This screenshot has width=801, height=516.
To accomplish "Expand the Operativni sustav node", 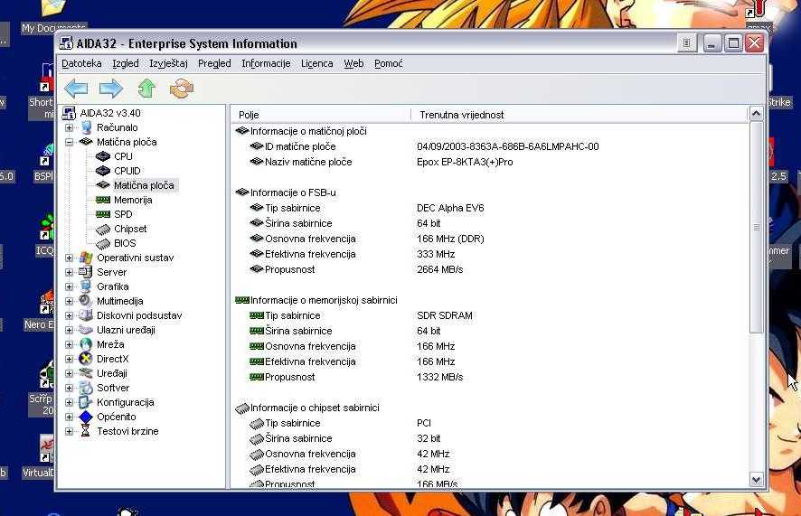I will [70, 258].
